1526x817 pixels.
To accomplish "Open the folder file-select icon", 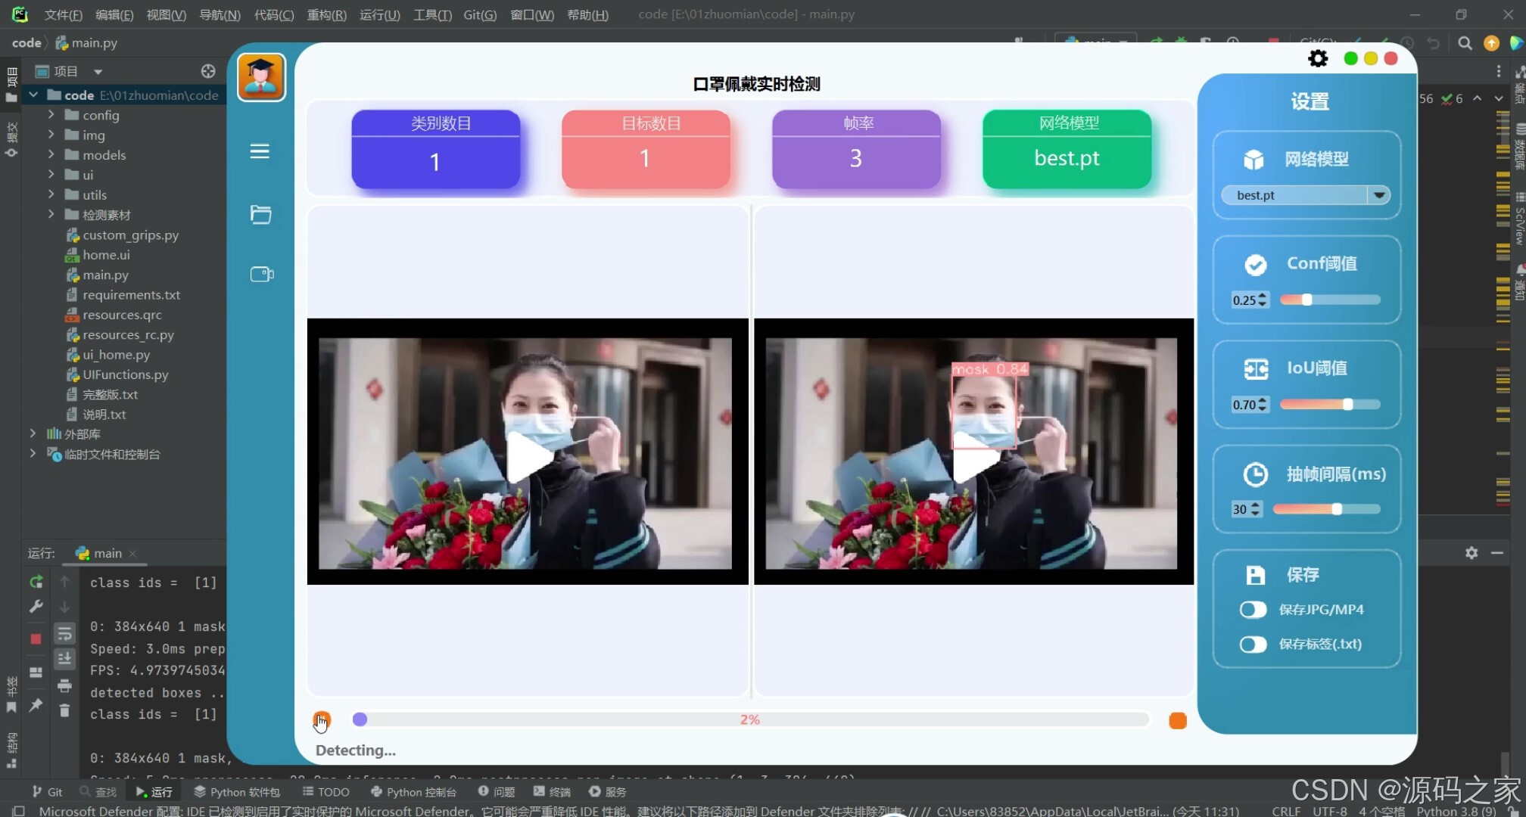I will [x=260, y=215].
